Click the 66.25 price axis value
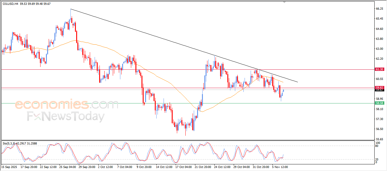The width and height of the screenshot is (387, 171). click(379, 9)
